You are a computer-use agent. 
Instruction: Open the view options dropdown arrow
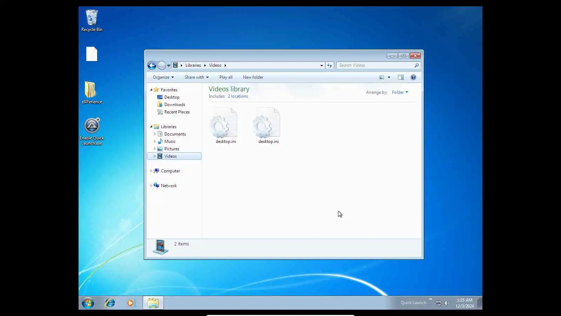point(389,77)
